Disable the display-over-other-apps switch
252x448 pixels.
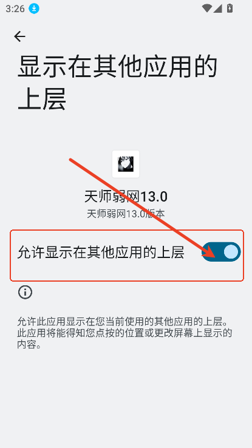click(221, 252)
